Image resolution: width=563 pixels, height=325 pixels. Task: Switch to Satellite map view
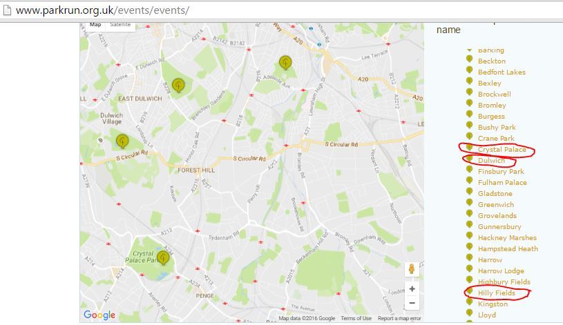[120, 25]
